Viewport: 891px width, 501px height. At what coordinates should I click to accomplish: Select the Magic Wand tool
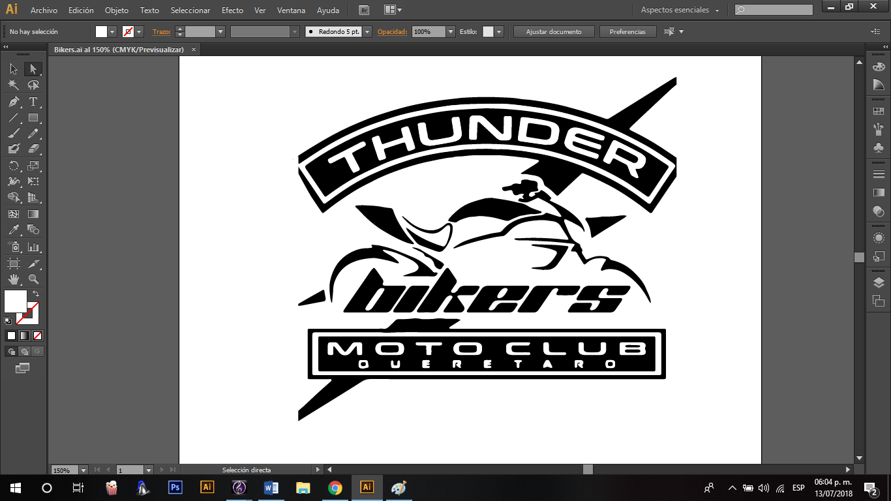[x=14, y=85]
